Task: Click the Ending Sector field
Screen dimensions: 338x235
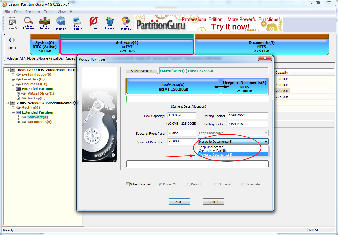Action: tap(248, 124)
